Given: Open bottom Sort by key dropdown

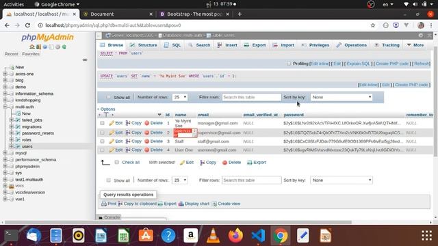Looking at the screenshot, I should (x=342, y=180).
